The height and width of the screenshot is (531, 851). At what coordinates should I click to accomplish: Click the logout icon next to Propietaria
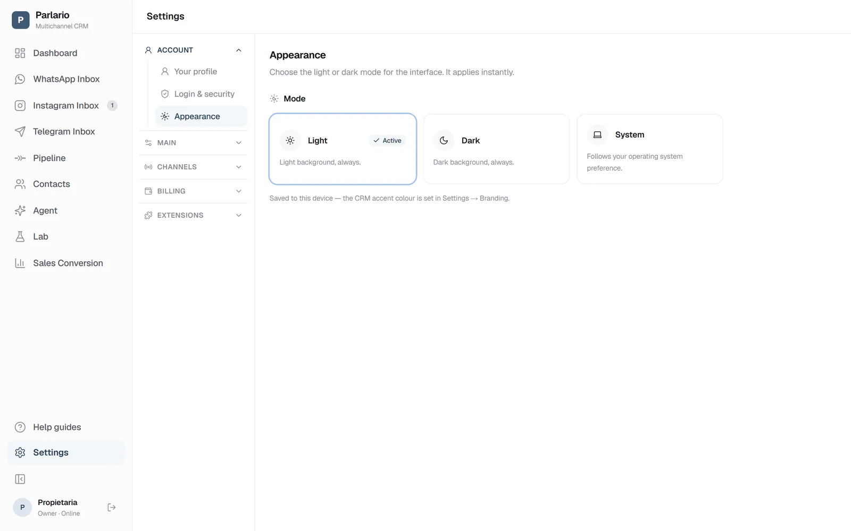[112, 508]
